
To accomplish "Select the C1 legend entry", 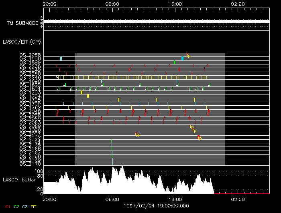I will coord(8,207).
